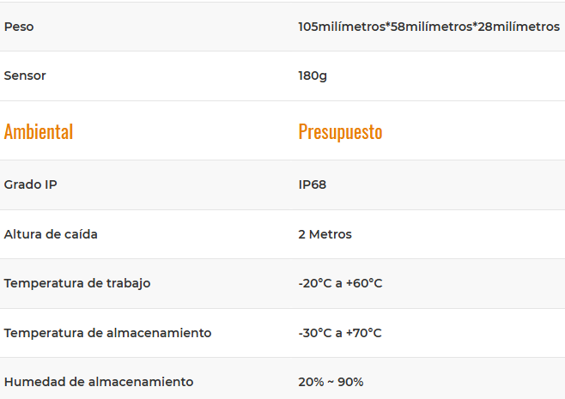Click the orange Ambiental heading
This screenshot has height=399, width=565.
[39, 131]
